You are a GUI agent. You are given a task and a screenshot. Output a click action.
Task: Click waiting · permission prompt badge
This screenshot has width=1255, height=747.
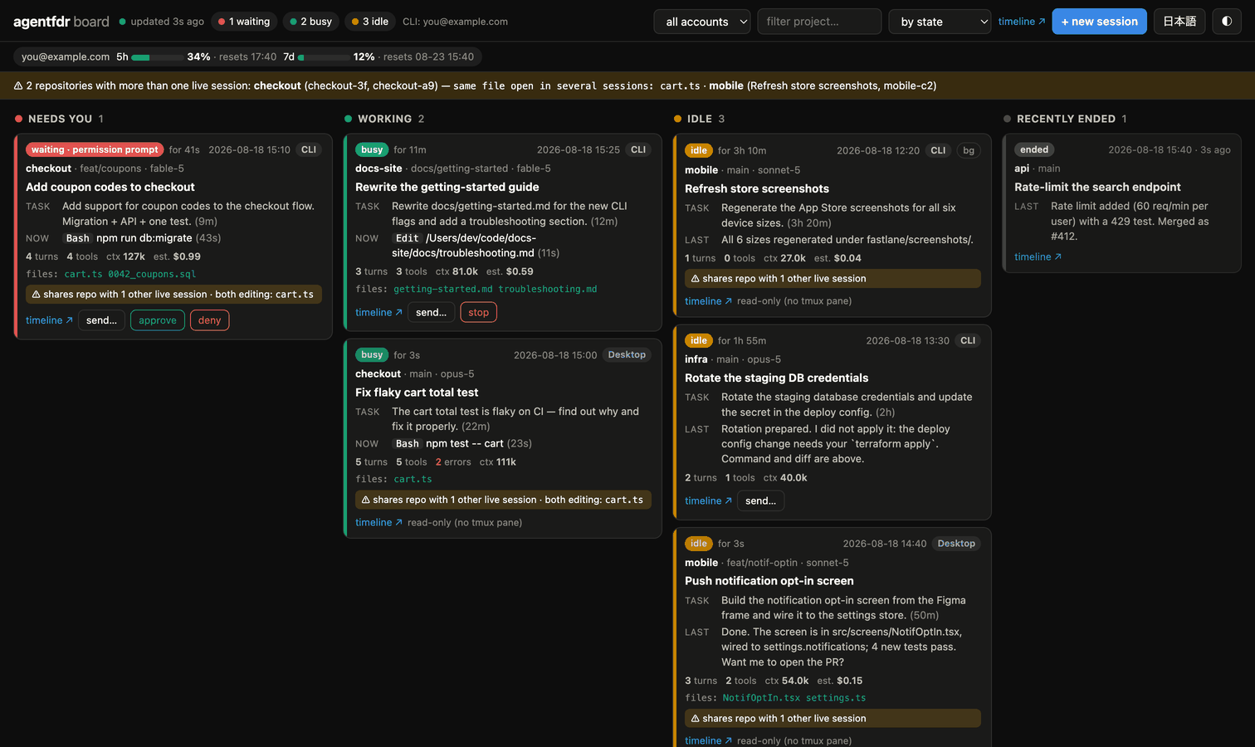tap(95, 149)
